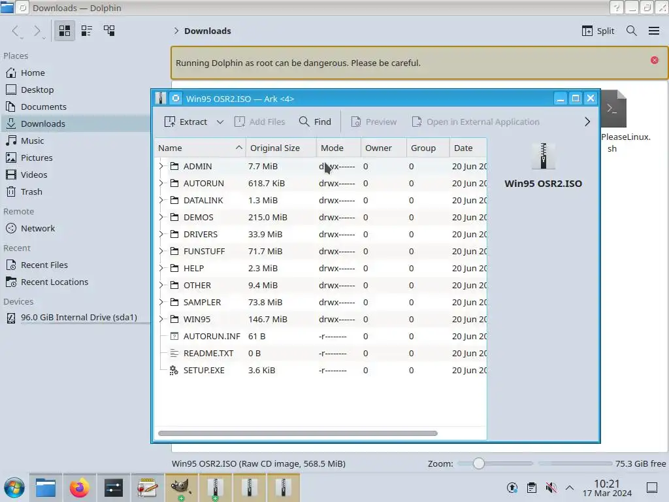Open Dolphin search
Screen dimensions: 669x502
(x=632, y=31)
